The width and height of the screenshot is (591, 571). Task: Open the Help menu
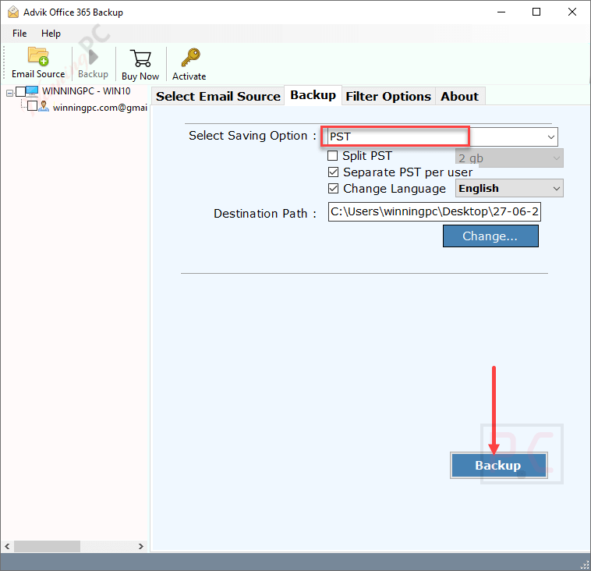pos(51,34)
